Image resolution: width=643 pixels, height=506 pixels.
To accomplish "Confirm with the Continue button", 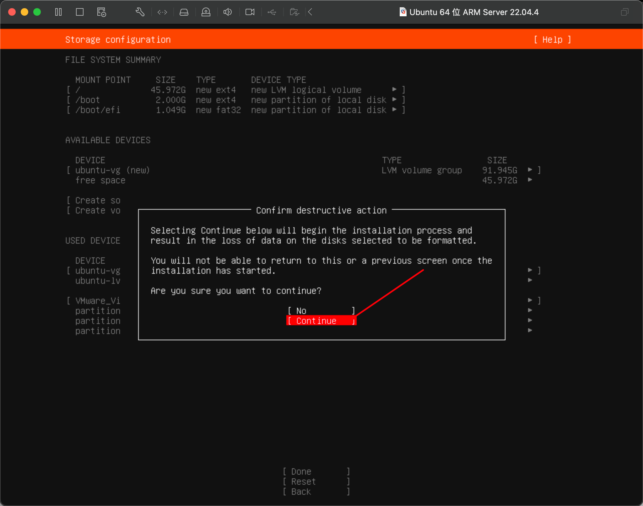I will point(321,320).
